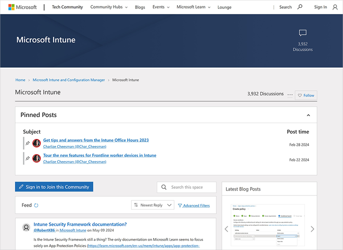Click the search magnifier icon in header
The width and height of the screenshot is (343, 250).
pos(300,7)
